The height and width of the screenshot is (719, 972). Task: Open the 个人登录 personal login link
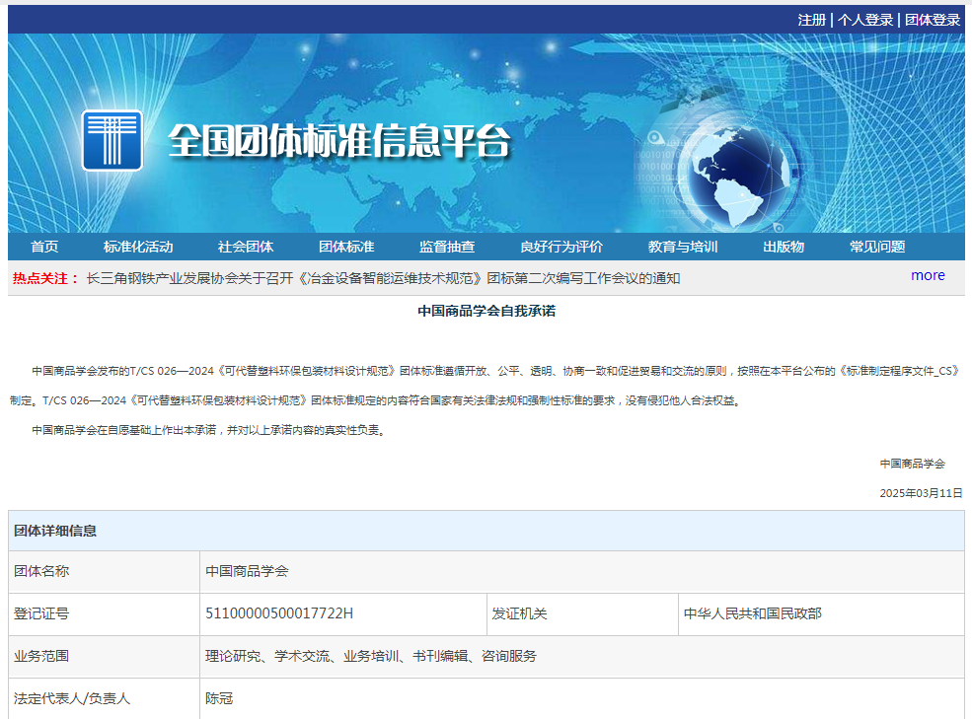click(x=865, y=20)
